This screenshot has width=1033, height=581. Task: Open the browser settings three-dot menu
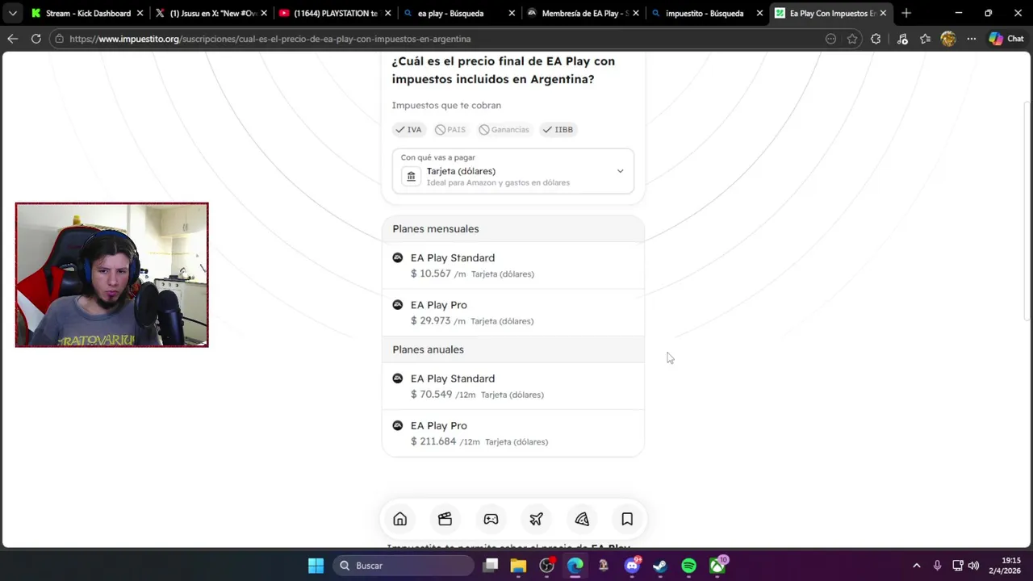point(972,39)
